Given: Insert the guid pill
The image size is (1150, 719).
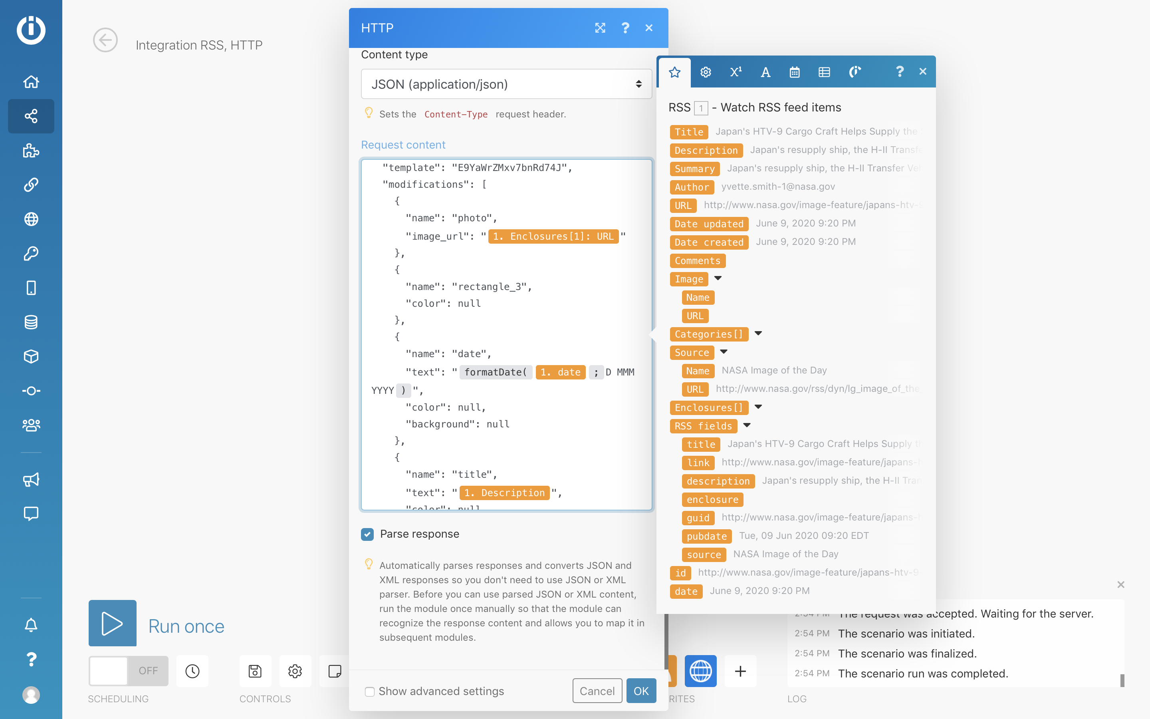Looking at the screenshot, I should [698, 518].
